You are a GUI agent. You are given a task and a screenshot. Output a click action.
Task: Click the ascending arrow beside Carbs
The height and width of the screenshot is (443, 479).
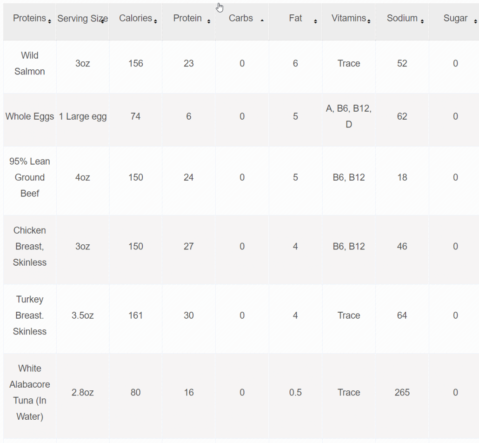tap(262, 20)
